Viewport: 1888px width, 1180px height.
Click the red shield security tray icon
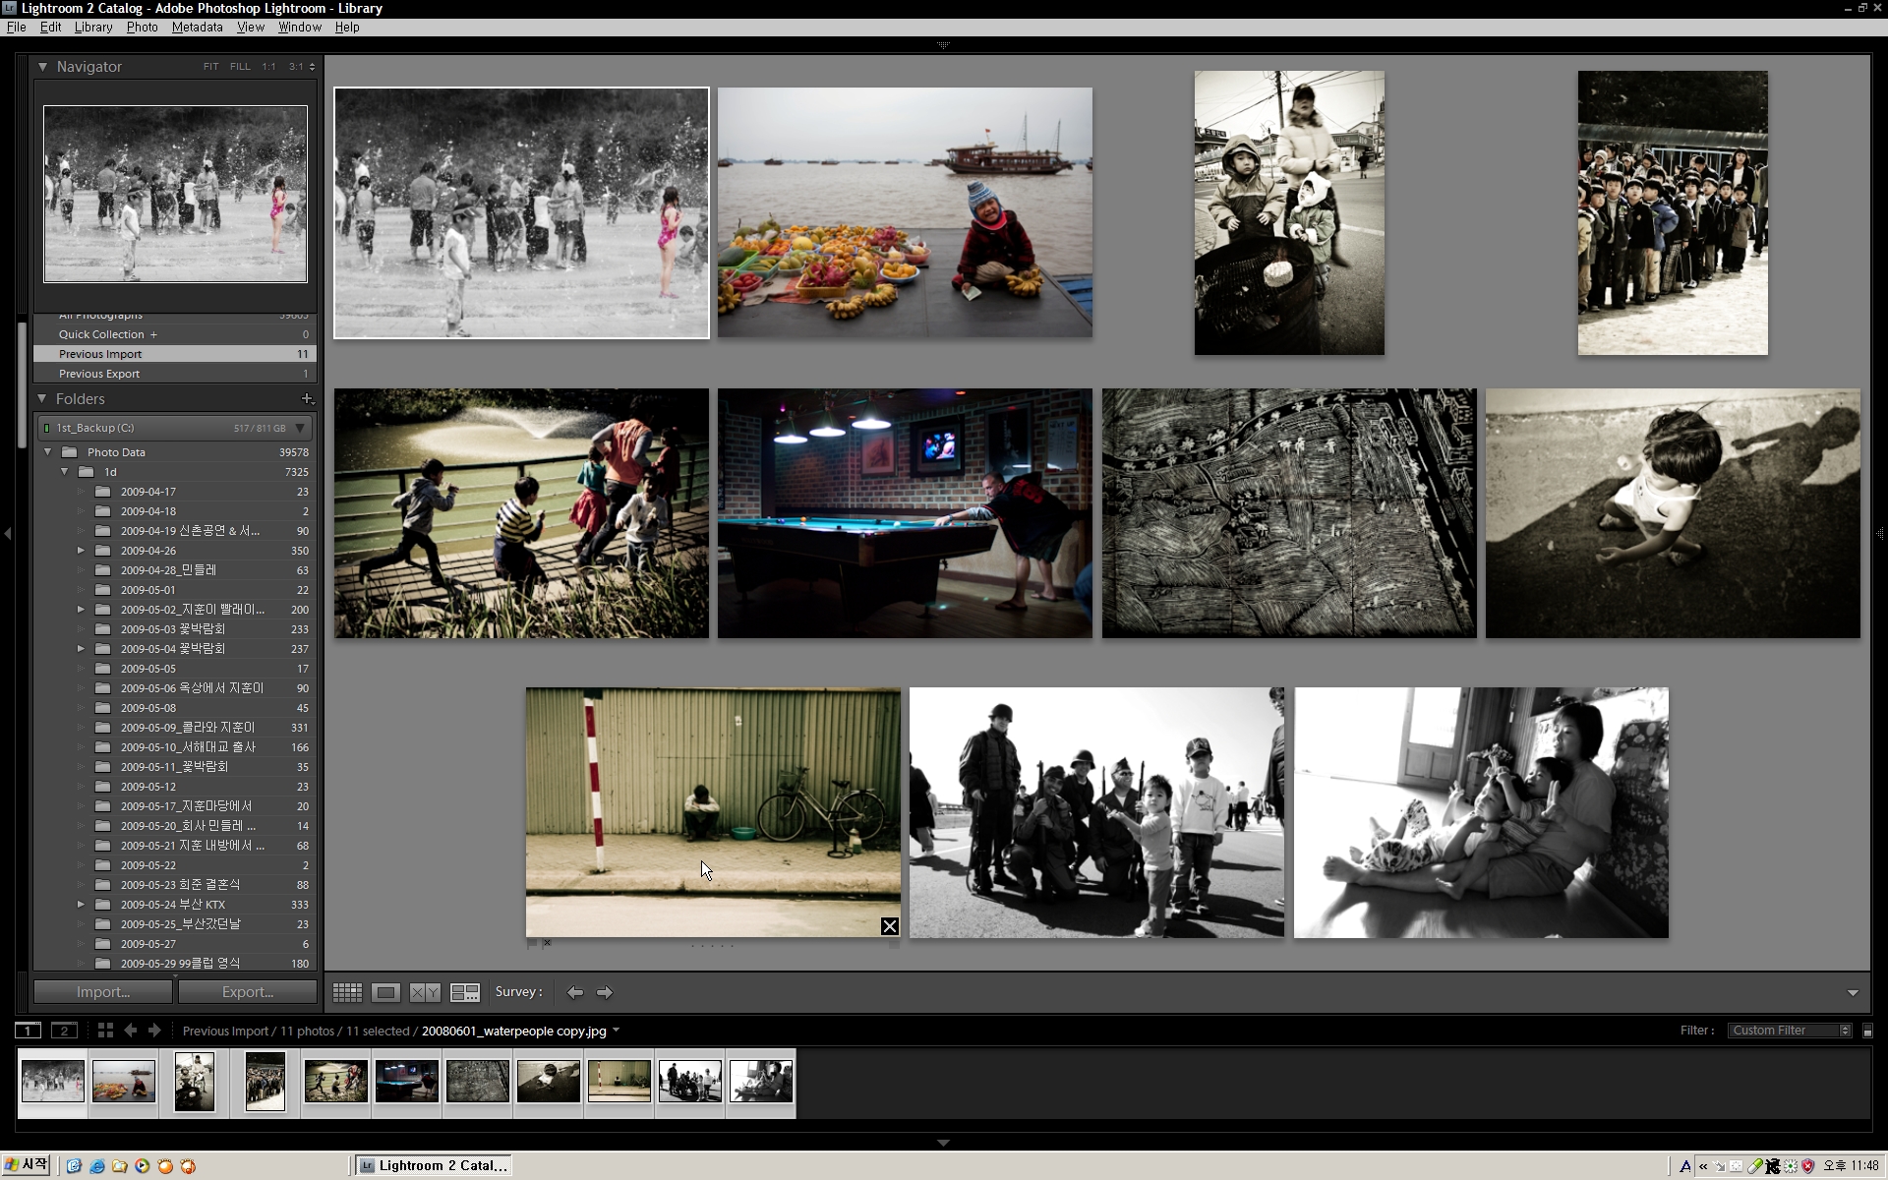tap(1807, 1166)
